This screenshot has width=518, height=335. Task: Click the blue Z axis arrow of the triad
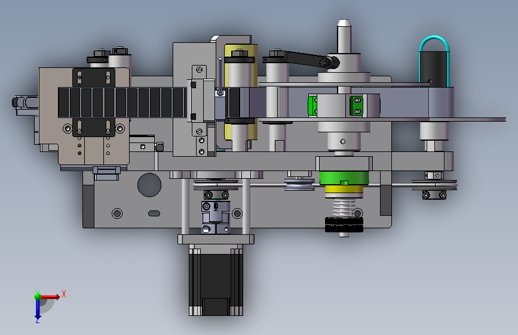[x=37, y=309]
